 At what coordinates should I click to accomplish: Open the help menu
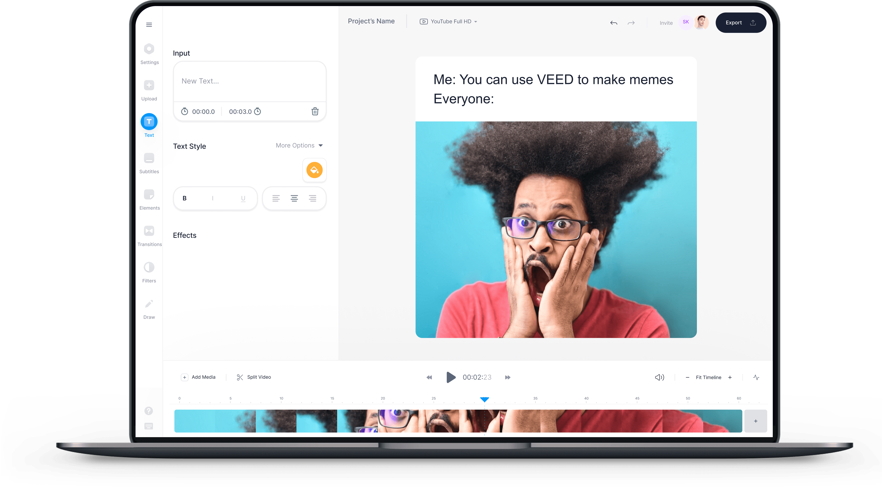pos(149,410)
